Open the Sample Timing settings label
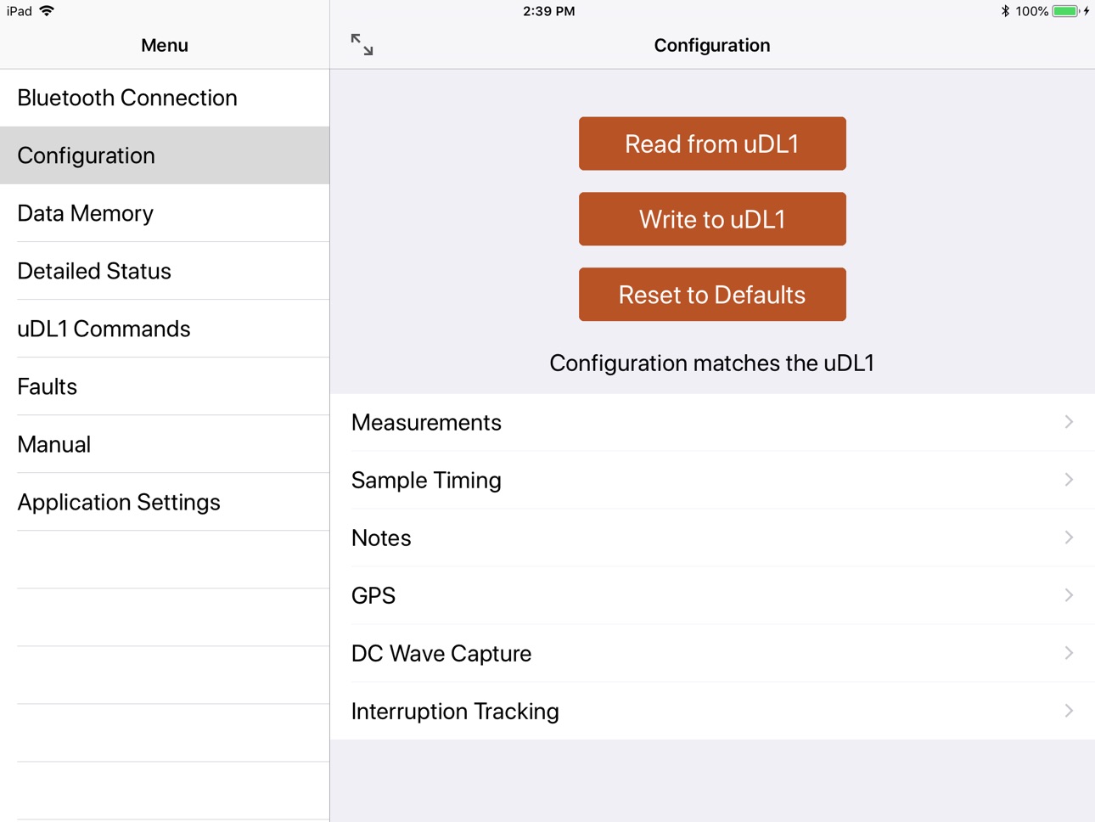Viewport: 1095px width, 822px height. tap(426, 480)
